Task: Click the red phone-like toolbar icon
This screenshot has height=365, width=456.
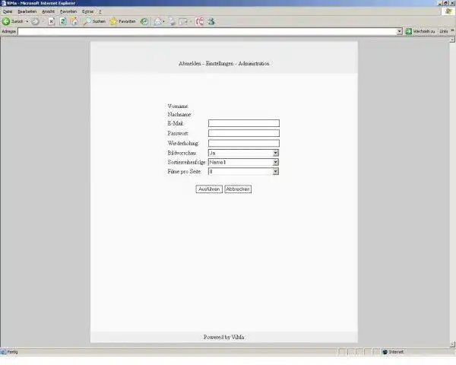Action: (x=199, y=21)
